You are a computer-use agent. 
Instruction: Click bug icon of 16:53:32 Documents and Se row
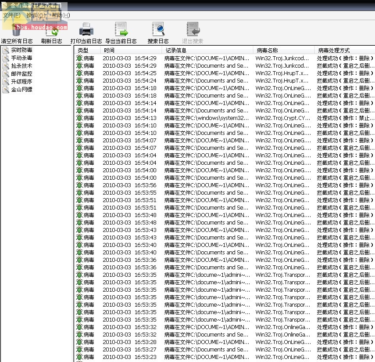79,334
